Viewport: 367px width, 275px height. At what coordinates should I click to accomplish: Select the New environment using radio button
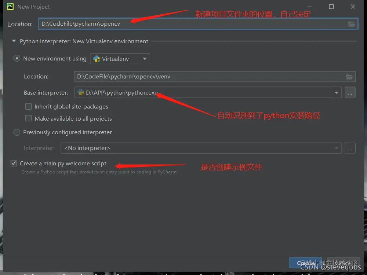17,58
